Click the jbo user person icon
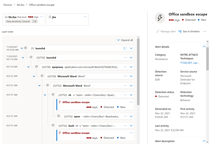This screenshot has height=144, width=224. [x=50, y=17]
